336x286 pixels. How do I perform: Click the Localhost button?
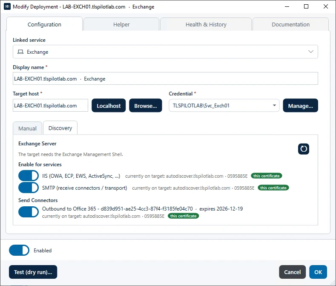point(109,106)
